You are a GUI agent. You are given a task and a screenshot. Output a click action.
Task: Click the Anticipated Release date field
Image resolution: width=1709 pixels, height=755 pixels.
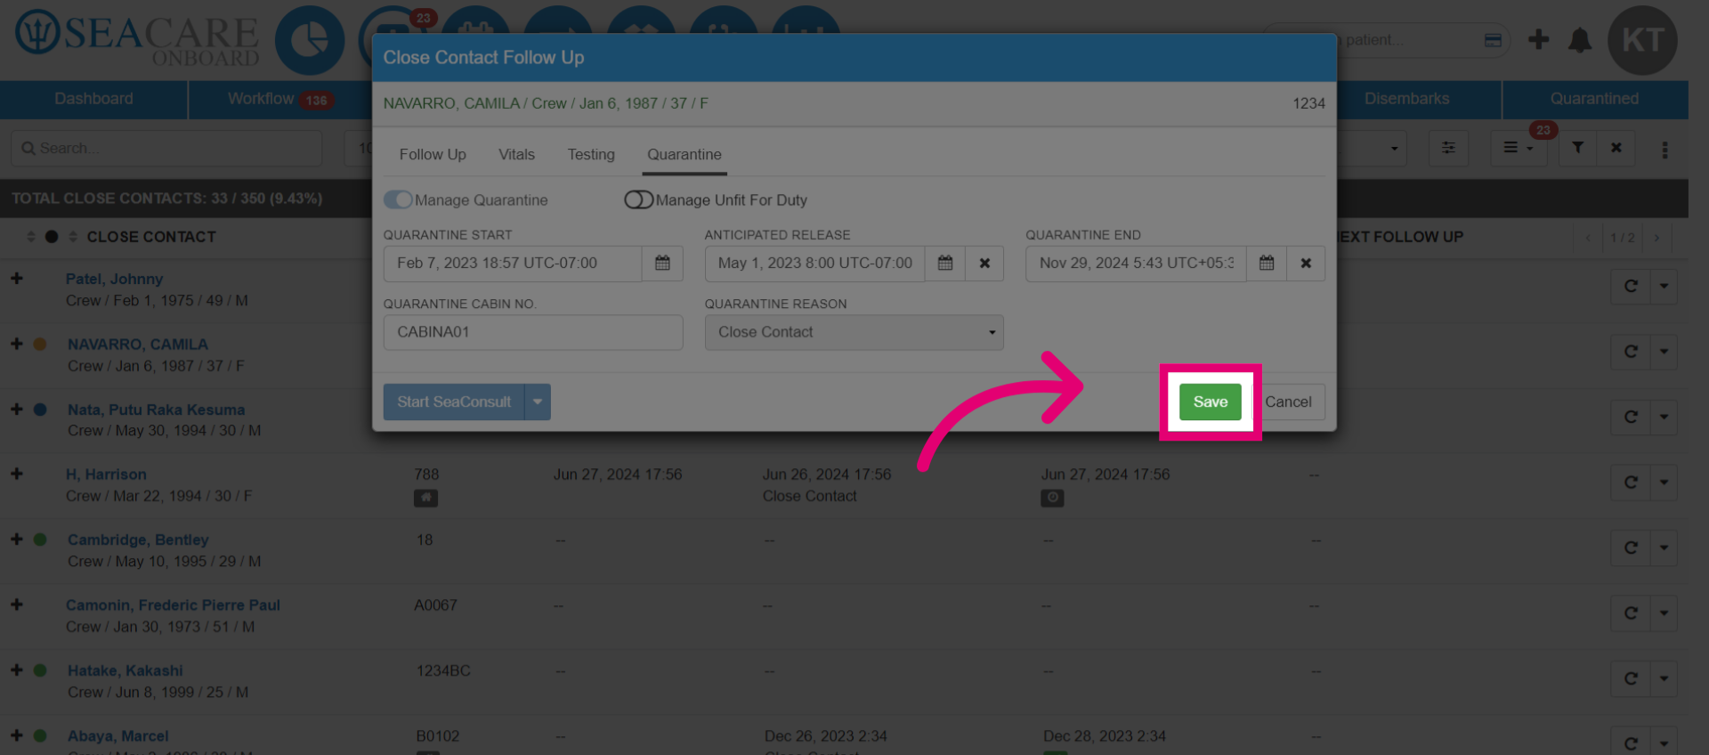pyautogui.click(x=814, y=263)
